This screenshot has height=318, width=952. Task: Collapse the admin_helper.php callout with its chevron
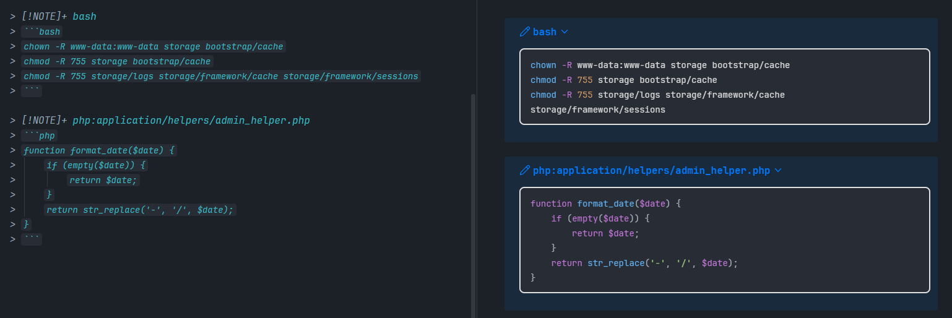(778, 170)
